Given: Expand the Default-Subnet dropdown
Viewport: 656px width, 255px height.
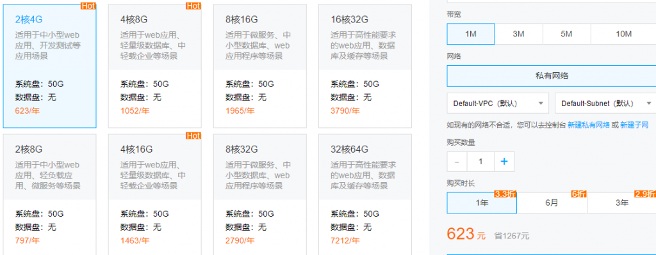Looking at the screenshot, I should click(x=605, y=103).
